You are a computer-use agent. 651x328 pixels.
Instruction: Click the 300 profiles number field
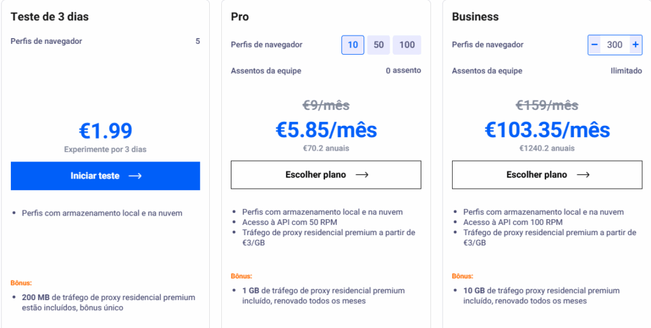point(615,45)
